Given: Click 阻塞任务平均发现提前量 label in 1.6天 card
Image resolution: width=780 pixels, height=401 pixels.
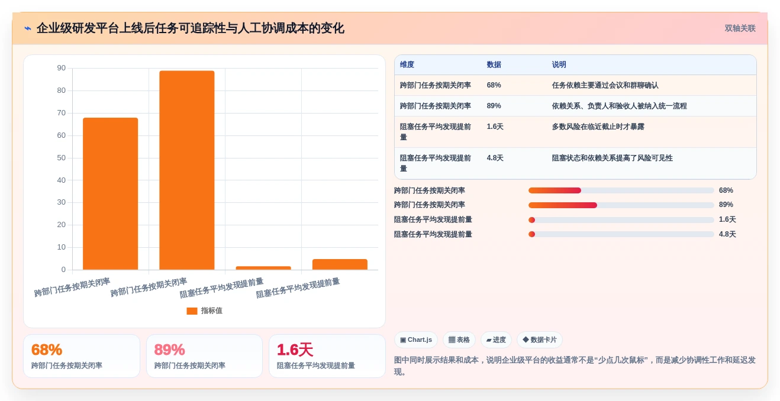Looking at the screenshot, I should click(x=316, y=366).
